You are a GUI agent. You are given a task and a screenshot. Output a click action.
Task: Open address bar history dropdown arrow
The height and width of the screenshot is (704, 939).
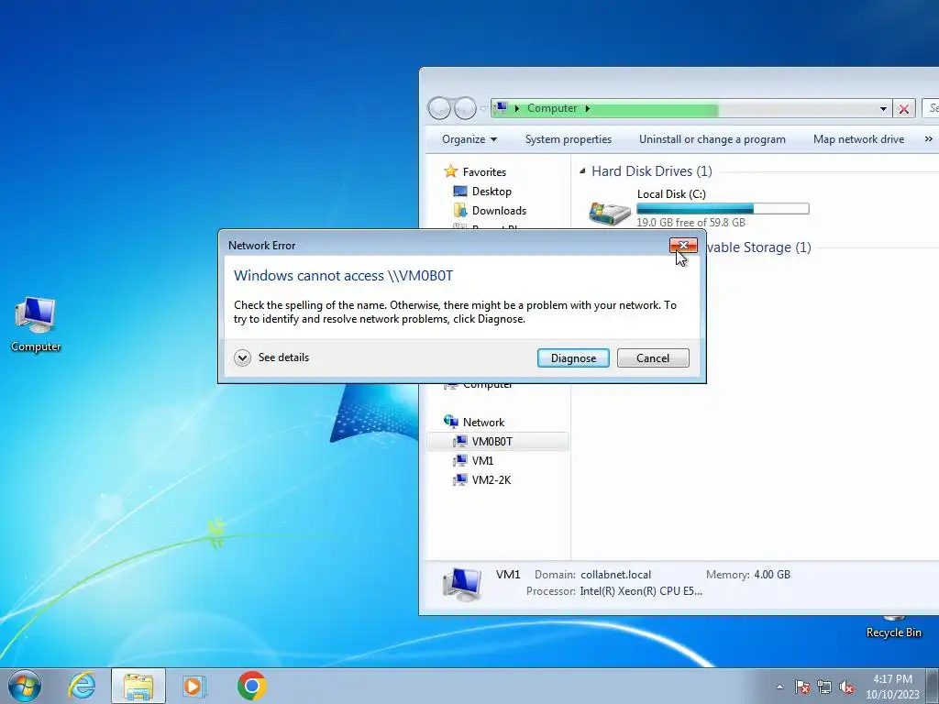[883, 108]
